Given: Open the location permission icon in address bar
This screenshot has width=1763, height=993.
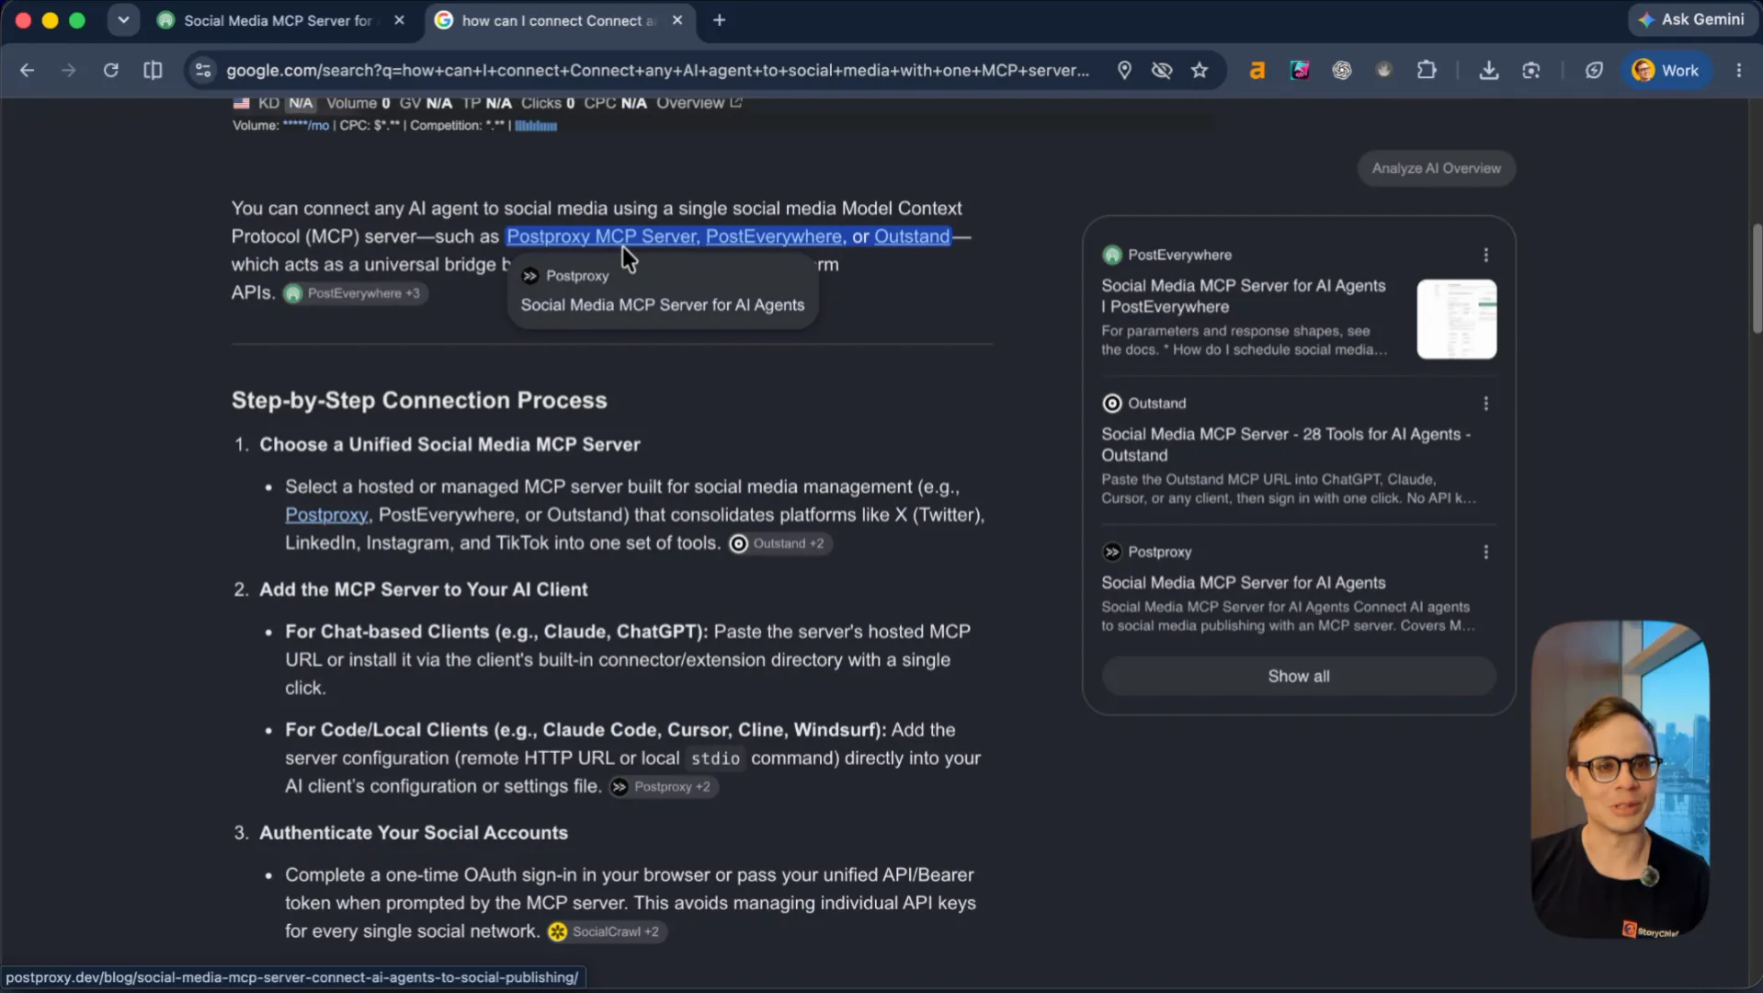Looking at the screenshot, I should 1124,71.
